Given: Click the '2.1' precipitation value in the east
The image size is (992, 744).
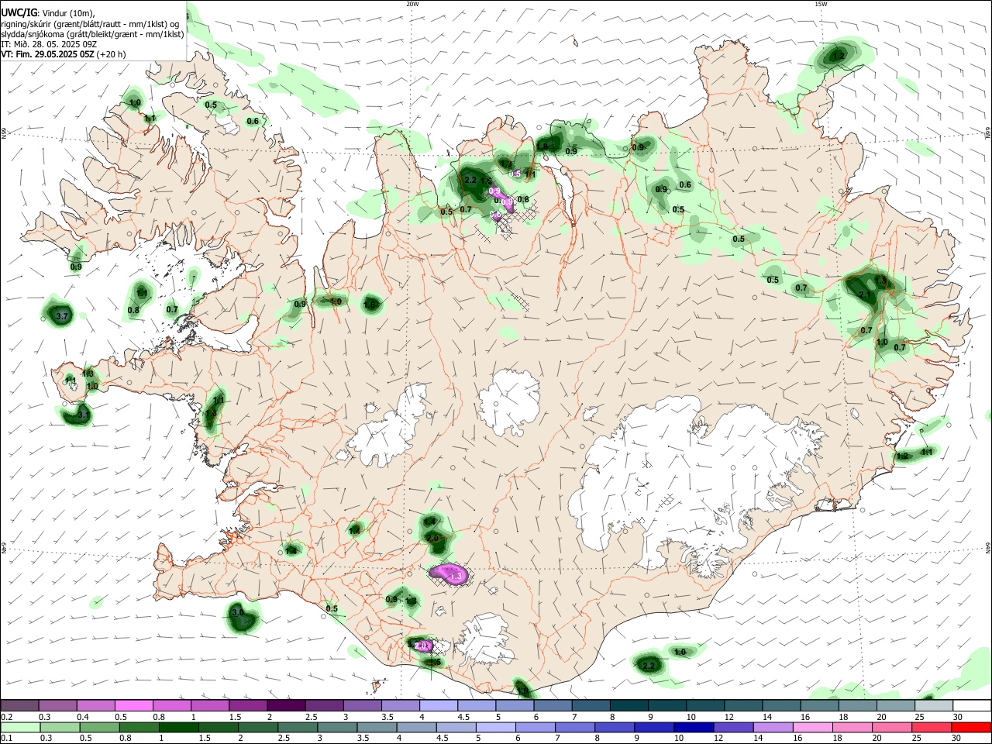Looking at the screenshot, I should [x=865, y=295].
